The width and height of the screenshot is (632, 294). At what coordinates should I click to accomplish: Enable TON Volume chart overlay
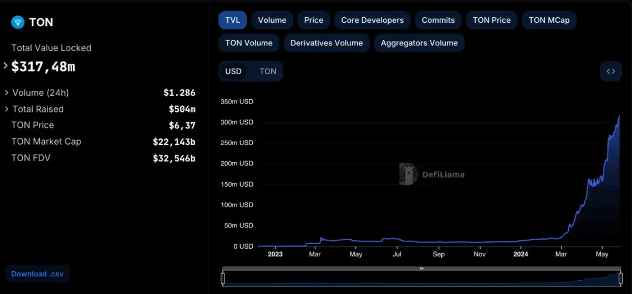(249, 43)
